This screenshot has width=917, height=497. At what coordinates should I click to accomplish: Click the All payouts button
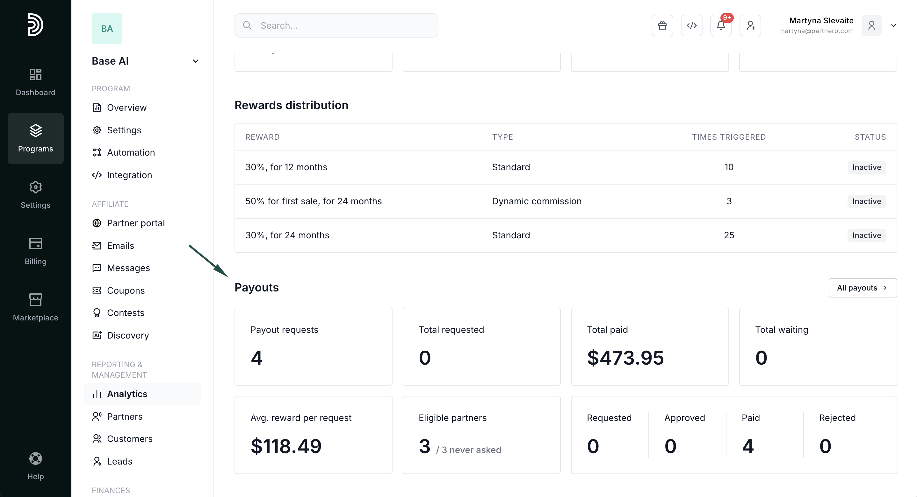[x=862, y=288]
